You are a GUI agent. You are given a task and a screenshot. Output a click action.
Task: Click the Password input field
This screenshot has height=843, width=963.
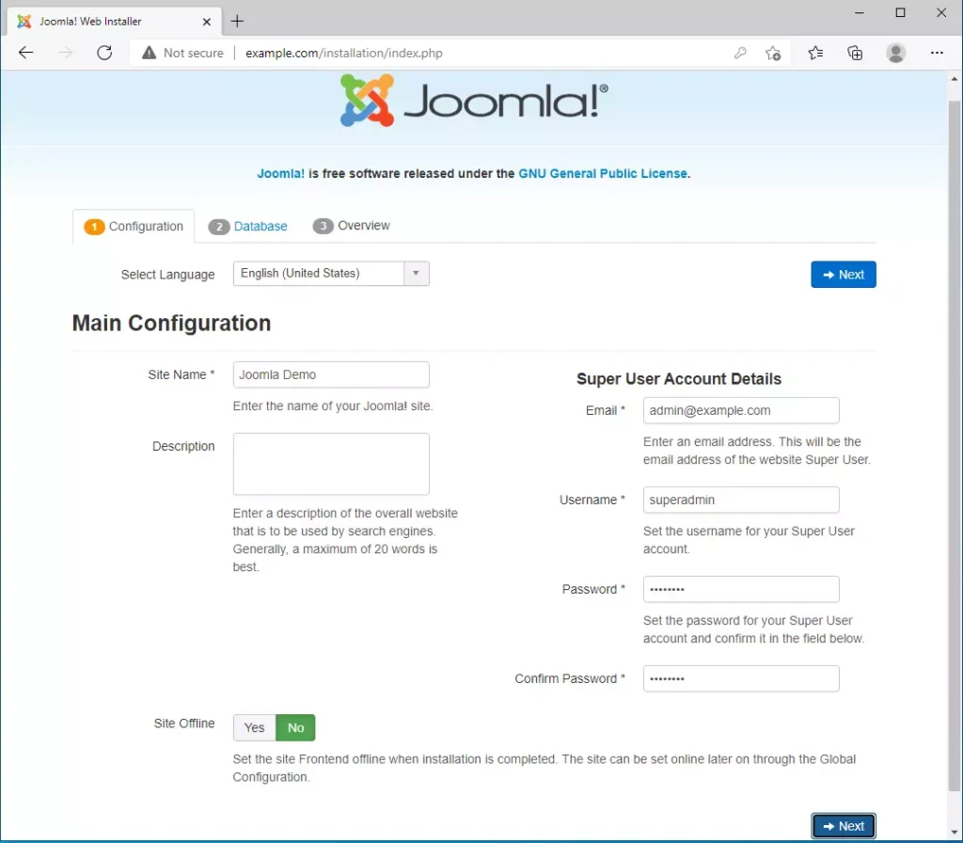coord(741,589)
